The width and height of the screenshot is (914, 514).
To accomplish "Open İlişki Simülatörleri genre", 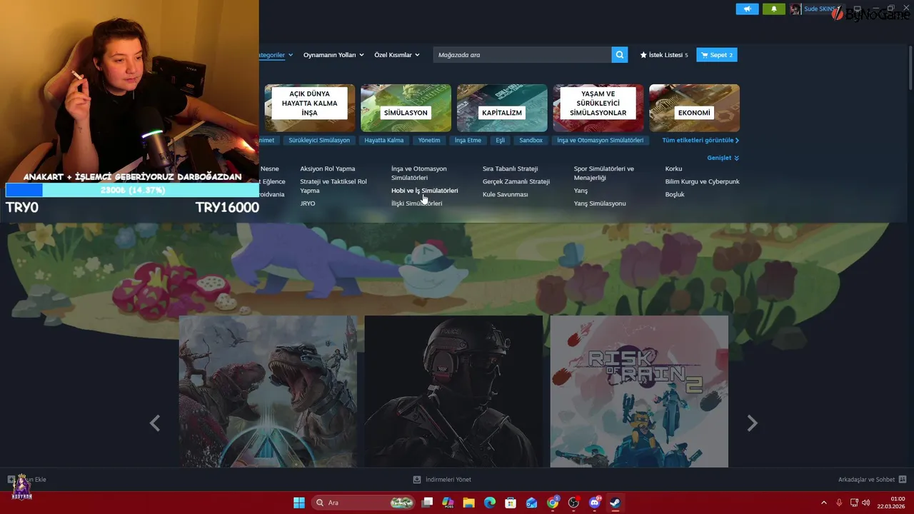I will click(x=416, y=203).
